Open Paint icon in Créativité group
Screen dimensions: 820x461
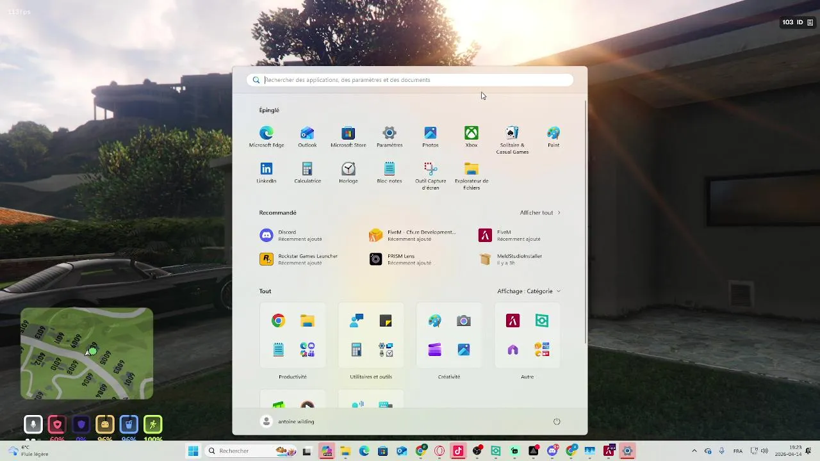click(435, 321)
